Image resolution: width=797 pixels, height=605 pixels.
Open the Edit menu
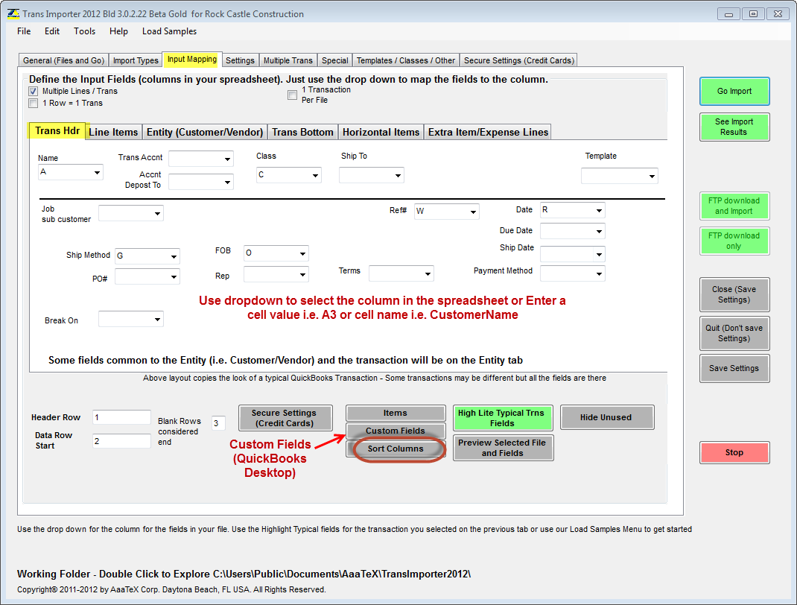click(52, 31)
